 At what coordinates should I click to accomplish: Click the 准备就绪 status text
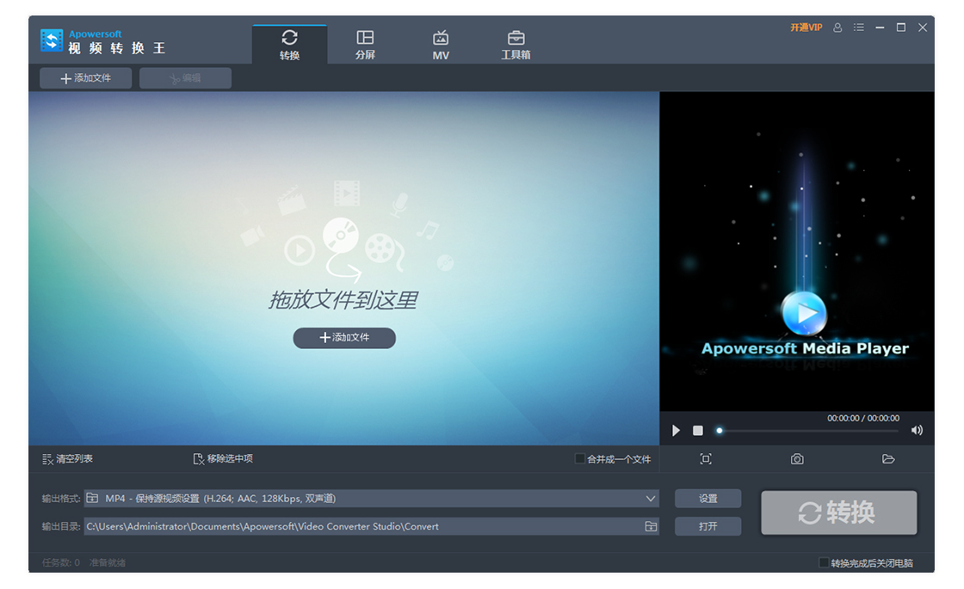coord(108,562)
